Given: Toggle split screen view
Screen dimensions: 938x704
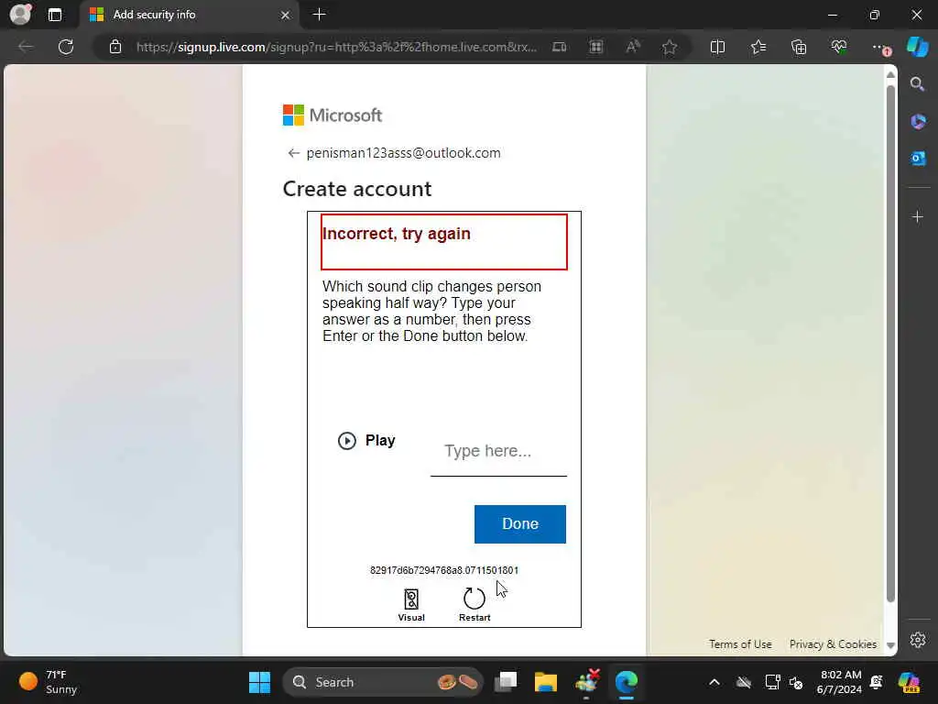Looking at the screenshot, I should pyautogui.click(x=717, y=47).
